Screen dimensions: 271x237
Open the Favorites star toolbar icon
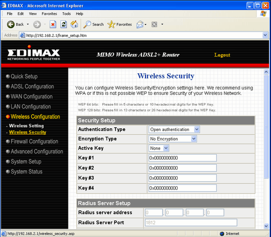111,24
